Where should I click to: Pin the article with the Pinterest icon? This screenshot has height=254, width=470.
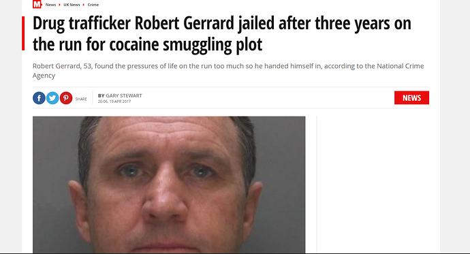click(66, 98)
